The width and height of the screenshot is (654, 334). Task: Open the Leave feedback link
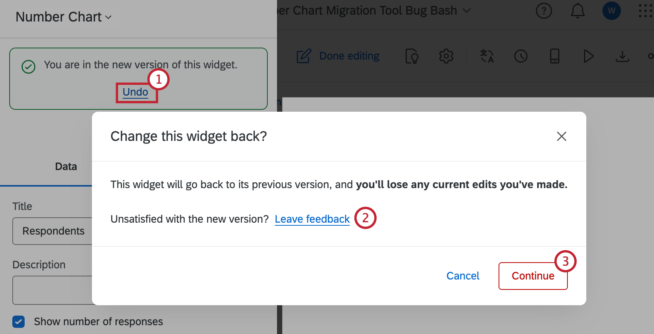point(312,219)
